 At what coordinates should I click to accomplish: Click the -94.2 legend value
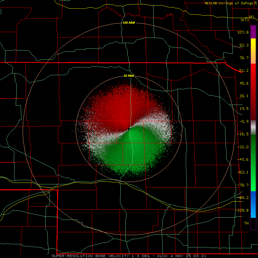click(243, 198)
